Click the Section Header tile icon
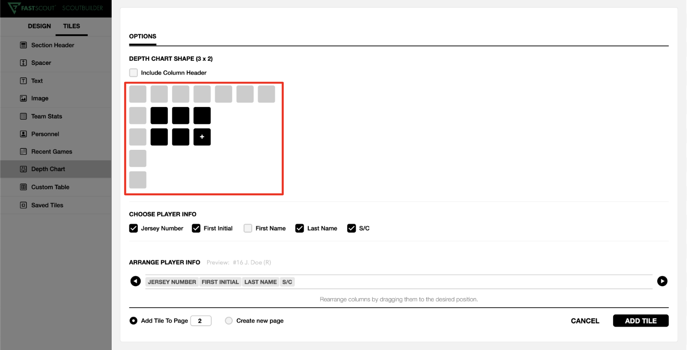This screenshot has height=350, width=687. (23, 45)
